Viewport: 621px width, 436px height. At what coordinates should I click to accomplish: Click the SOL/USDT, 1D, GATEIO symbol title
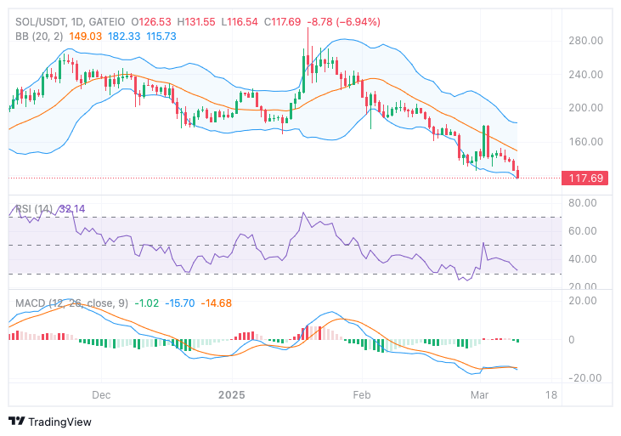(71, 22)
